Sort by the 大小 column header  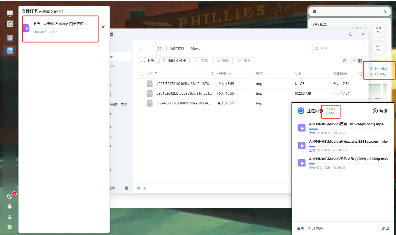(x=298, y=74)
